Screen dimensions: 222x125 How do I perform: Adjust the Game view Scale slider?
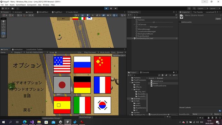coord(66,53)
